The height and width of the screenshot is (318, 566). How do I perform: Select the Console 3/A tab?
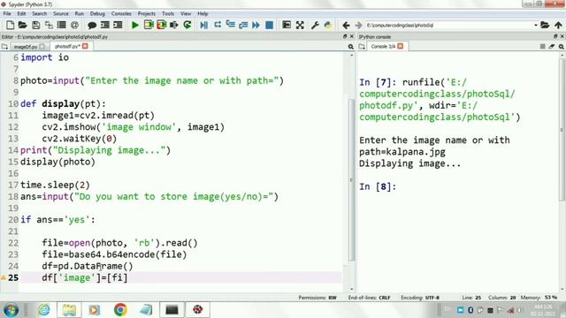(x=383, y=47)
